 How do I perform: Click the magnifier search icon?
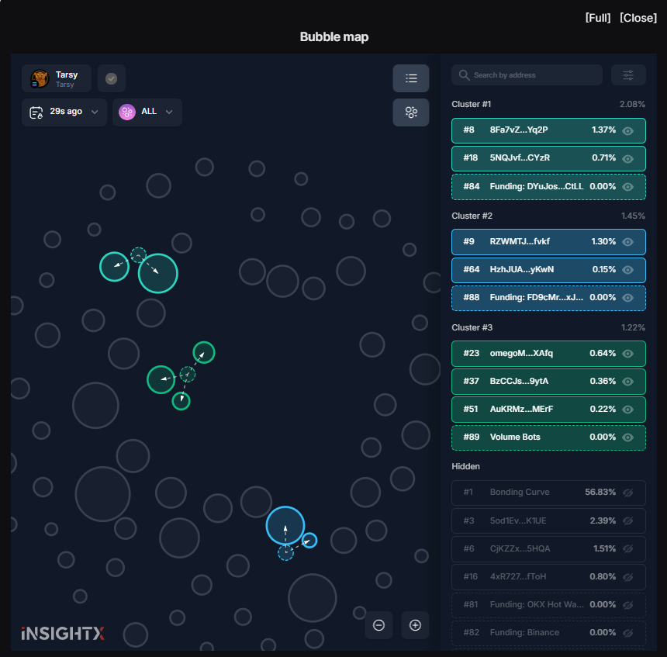pos(464,75)
